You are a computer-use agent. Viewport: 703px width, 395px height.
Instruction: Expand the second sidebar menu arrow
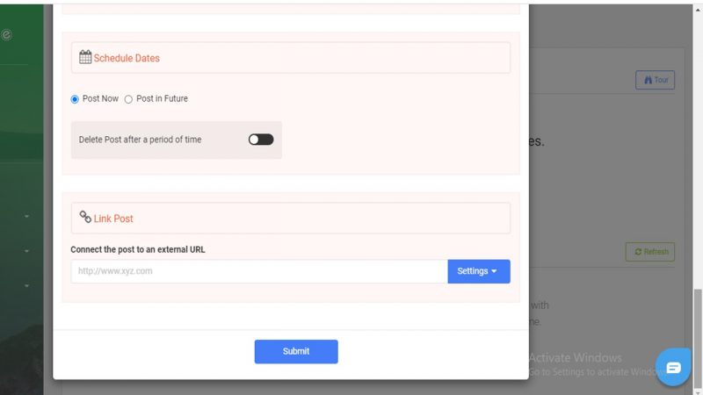pos(26,251)
